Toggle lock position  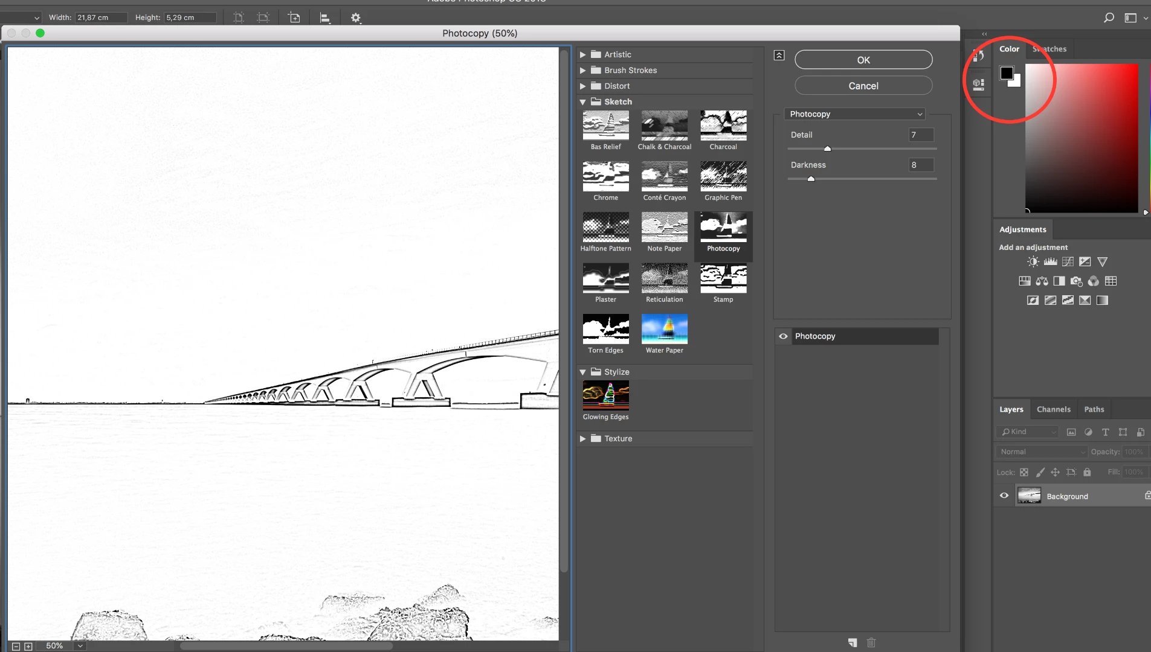click(1056, 472)
